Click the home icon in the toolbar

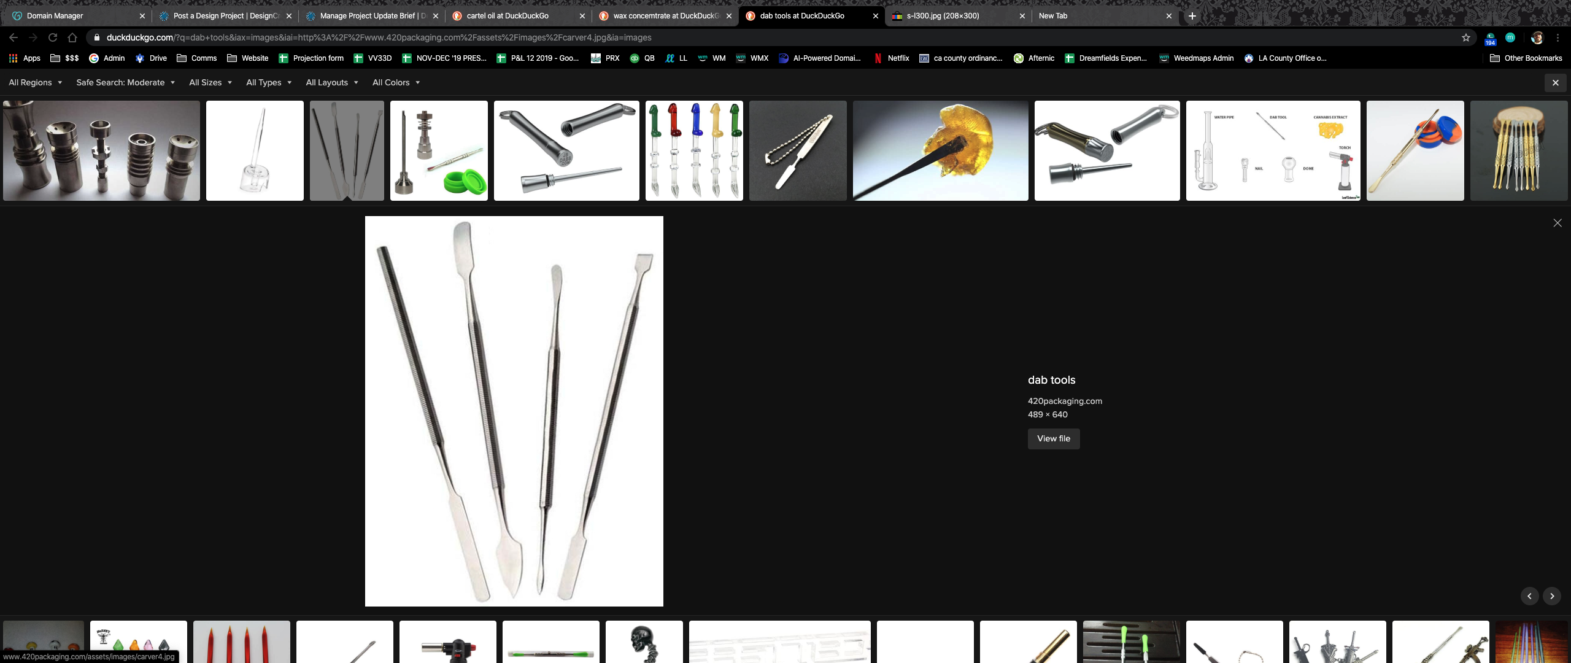72,37
